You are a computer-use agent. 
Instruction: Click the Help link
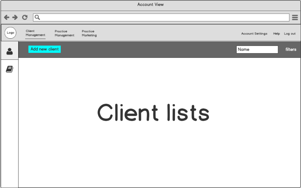(x=276, y=33)
